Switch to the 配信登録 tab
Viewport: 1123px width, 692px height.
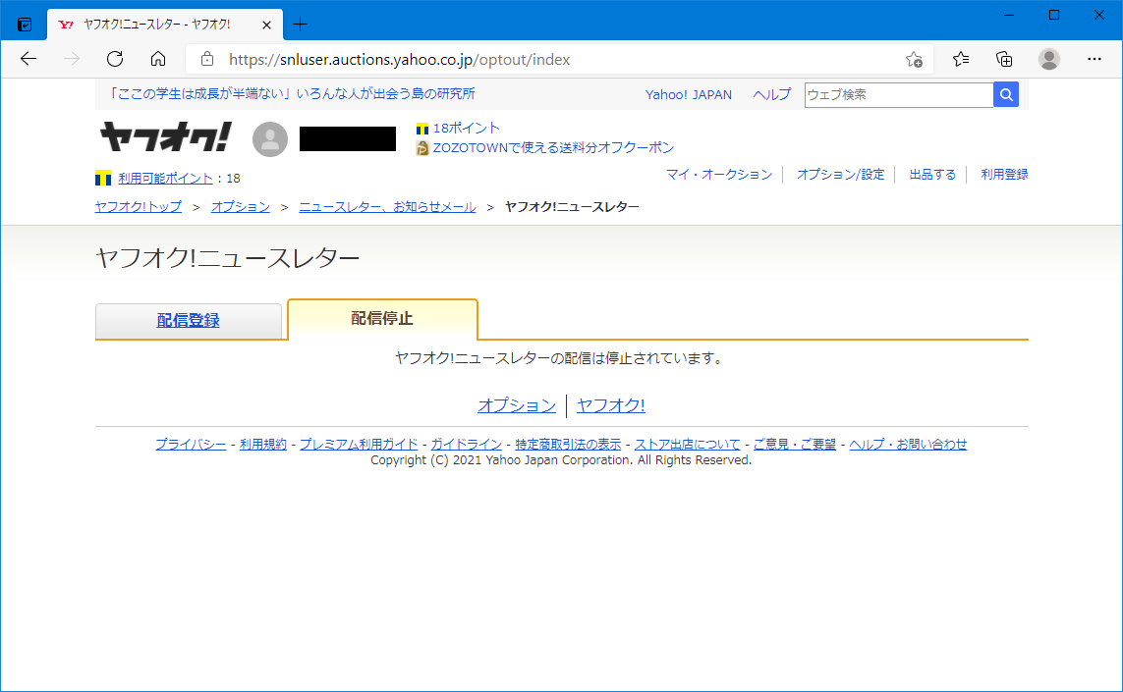(x=189, y=321)
